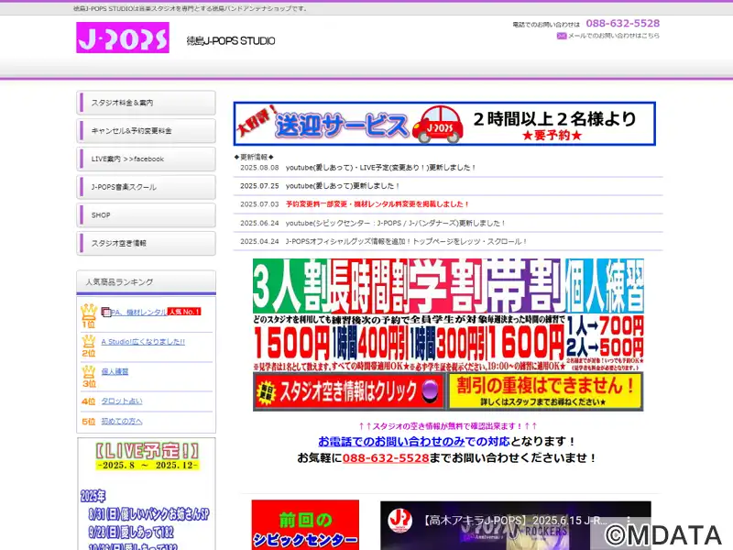Click the small icon before PA、機材レンタル
The width and height of the screenshot is (733, 550).
click(x=106, y=312)
